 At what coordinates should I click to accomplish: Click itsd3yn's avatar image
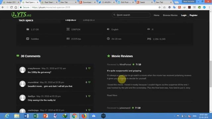click(x=23, y=98)
